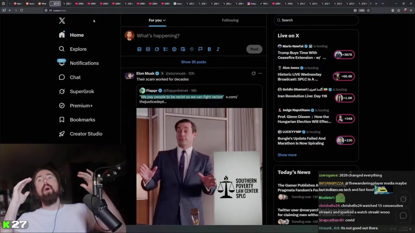Tag a location on the post
415x233 pixels.
pos(192,49)
